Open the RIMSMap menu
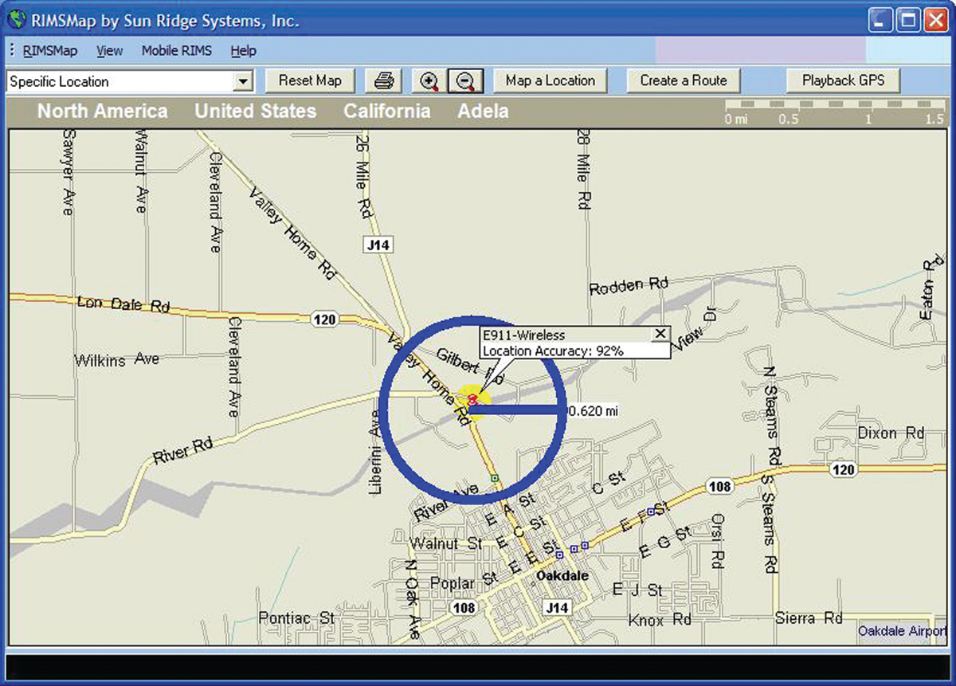 (50, 51)
